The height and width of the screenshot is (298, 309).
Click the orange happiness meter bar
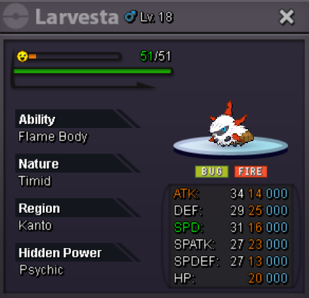[74, 56]
